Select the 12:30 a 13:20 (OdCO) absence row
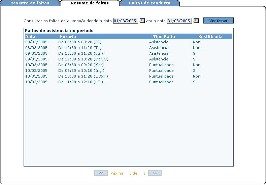The image size is (266, 185). pyautogui.click(x=83, y=59)
